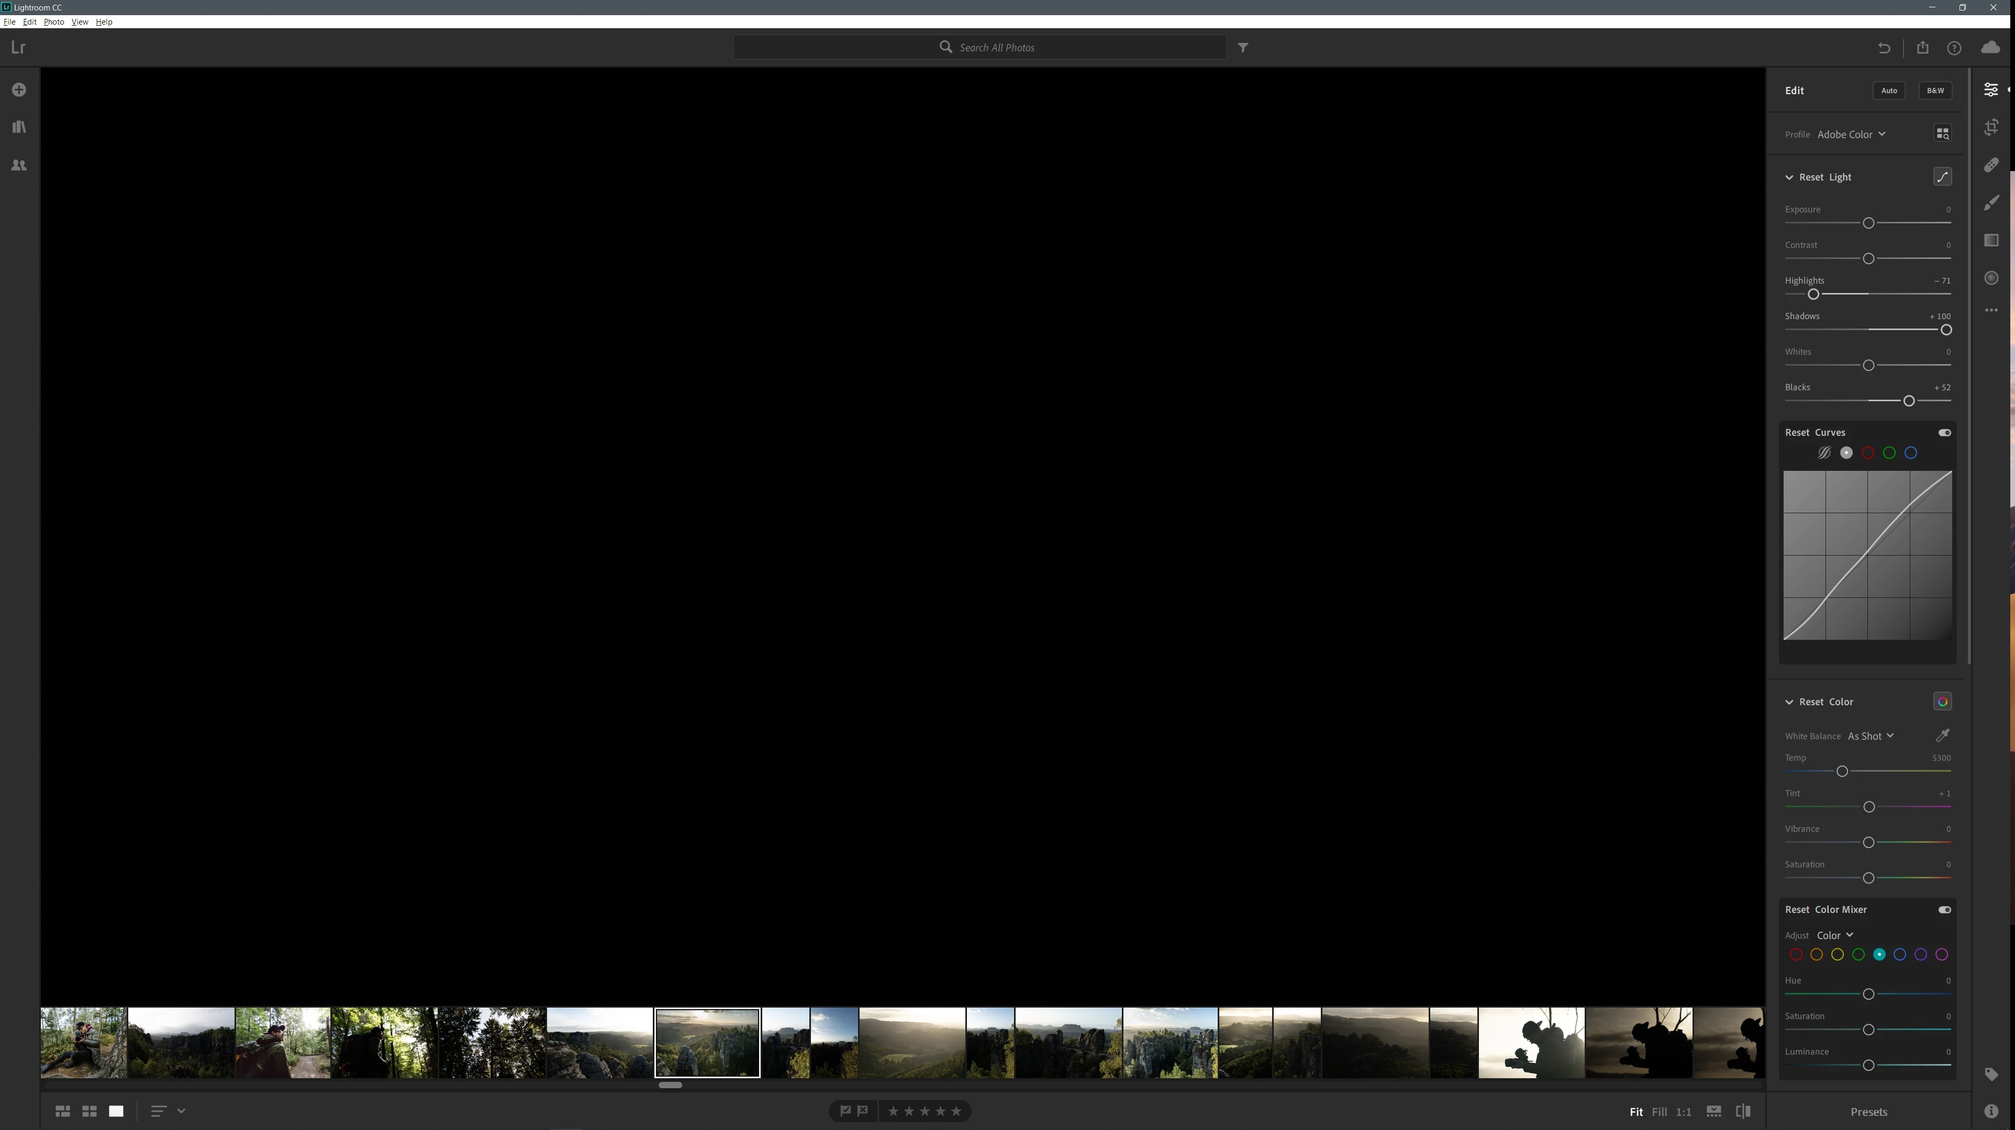Collapse the Light section chevron

point(1789,177)
